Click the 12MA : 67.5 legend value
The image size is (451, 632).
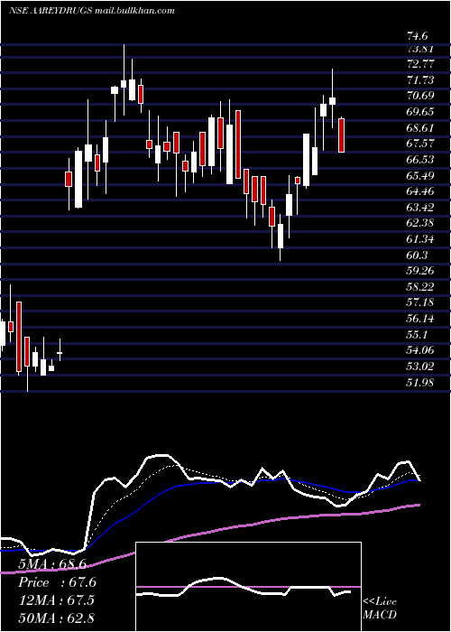(56, 600)
